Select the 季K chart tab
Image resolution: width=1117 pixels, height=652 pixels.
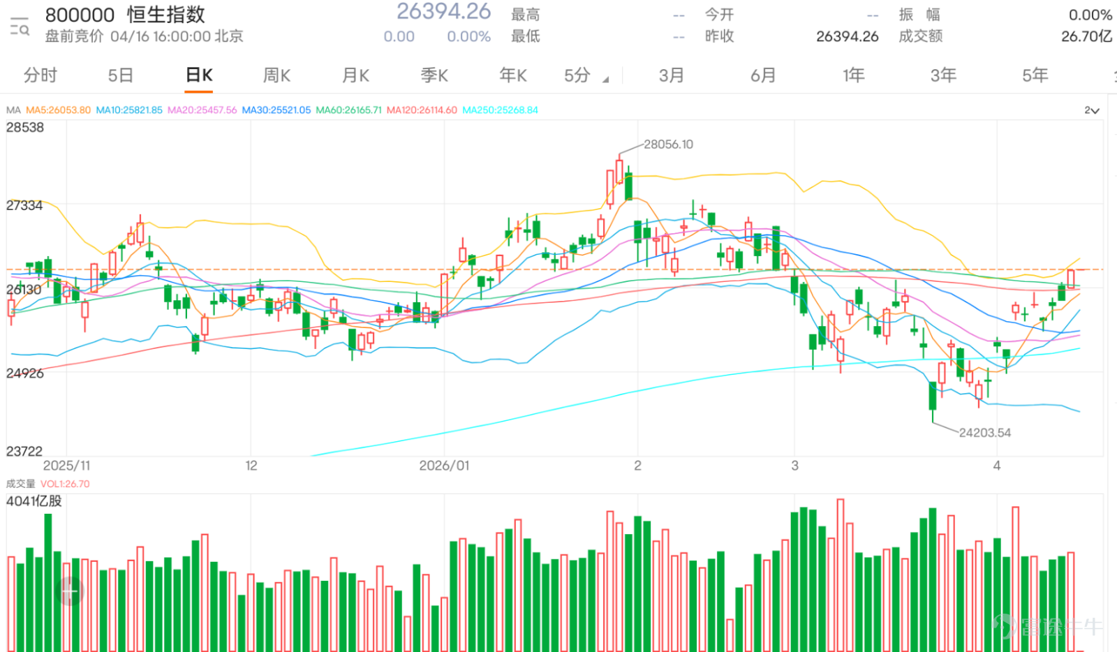click(434, 75)
